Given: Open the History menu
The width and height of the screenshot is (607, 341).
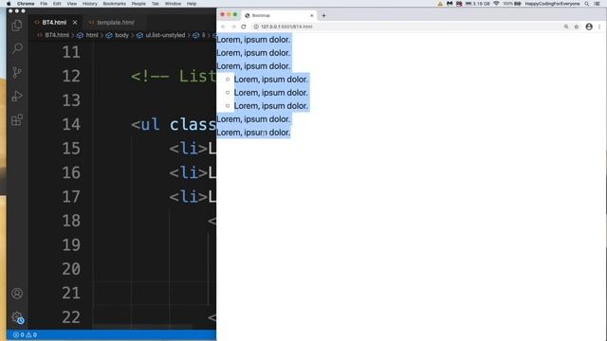Looking at the screenshot, I should [x=90, y=4].
